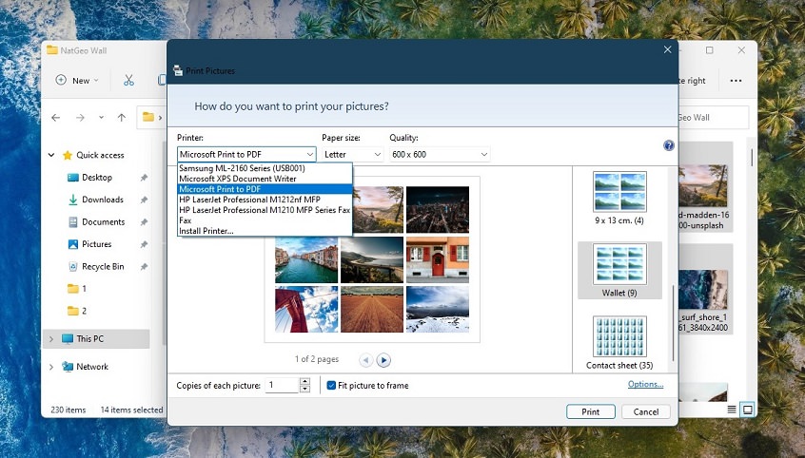Go back in File Explorer
The height and width of the screenshot is (458, 805).
[x=55, y=118]
